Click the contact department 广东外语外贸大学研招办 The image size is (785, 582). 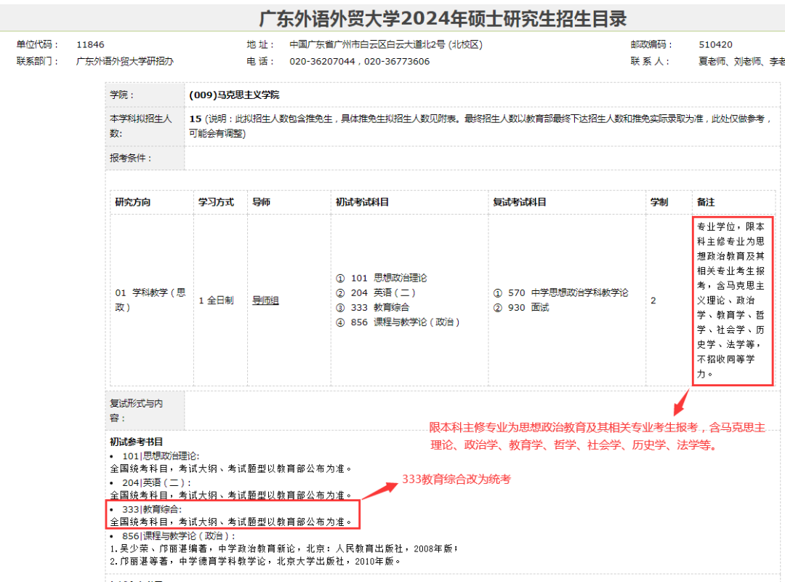pyautogui.click(x=125, y=61)
